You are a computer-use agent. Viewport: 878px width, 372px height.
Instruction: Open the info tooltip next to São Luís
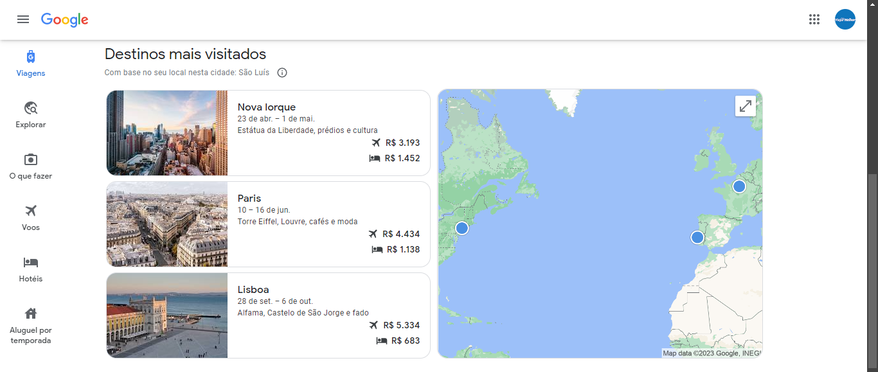click(x=282, y=72)
